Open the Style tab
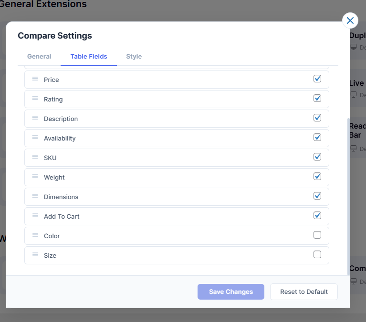 pyautogui.click(x=134, y=56)
